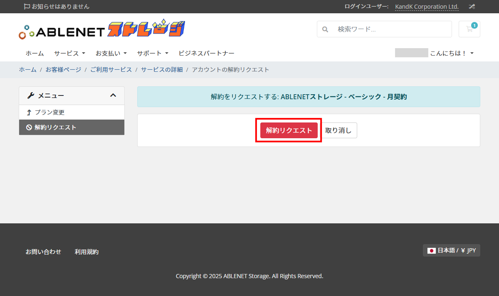Open the ビジネスパートナー menu item
499x296 pixels.
tap(206, 53)
